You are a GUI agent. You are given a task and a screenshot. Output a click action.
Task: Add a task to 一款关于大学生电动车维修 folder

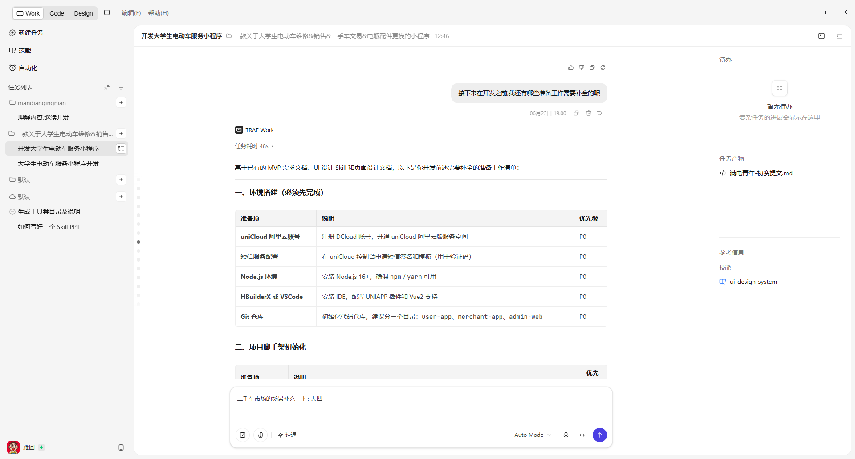coord(121,133)
